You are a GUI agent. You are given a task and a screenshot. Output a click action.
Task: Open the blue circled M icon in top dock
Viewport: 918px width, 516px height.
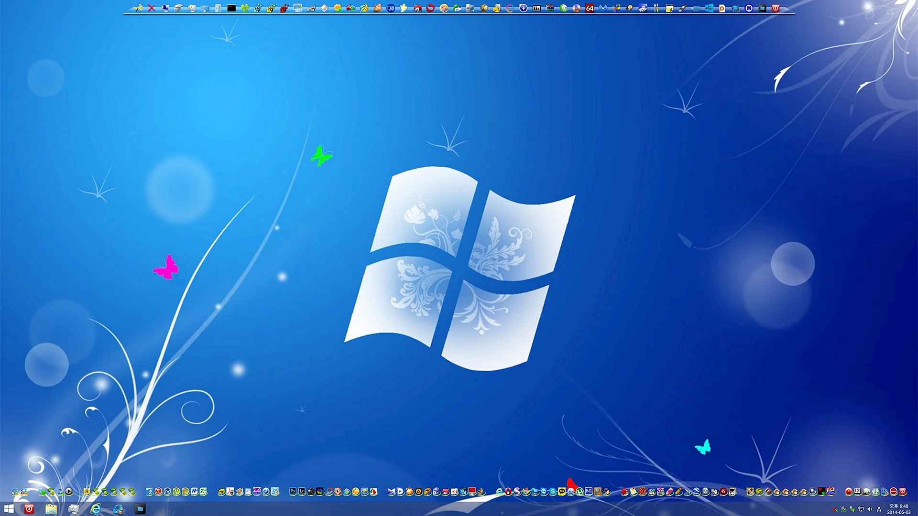point(749,8)
